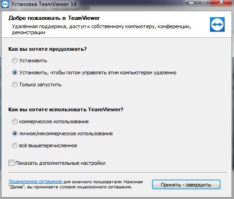Viewport: 234px width, 199px height.
Task: Enable Показать дополнительные настройки checkbox
Action: (x=11, y=163)
